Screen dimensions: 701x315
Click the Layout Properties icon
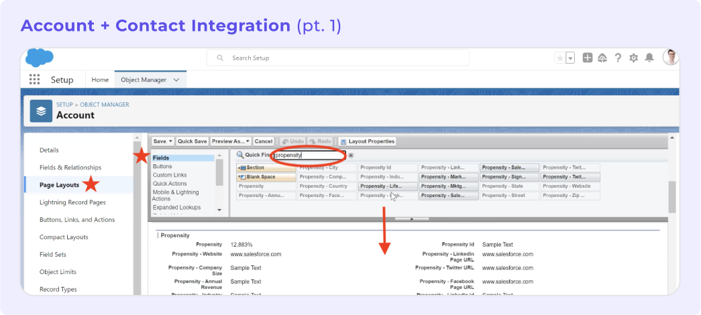click(343, 141)
